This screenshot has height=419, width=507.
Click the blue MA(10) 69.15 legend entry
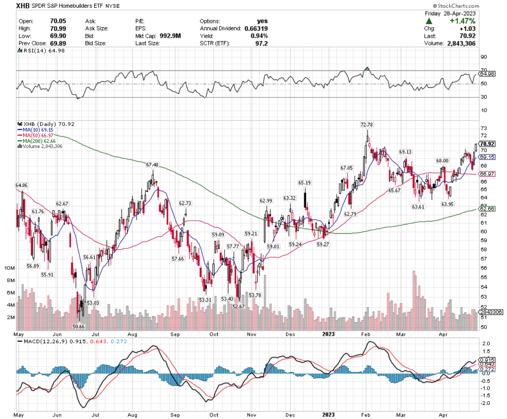(35, 130)
